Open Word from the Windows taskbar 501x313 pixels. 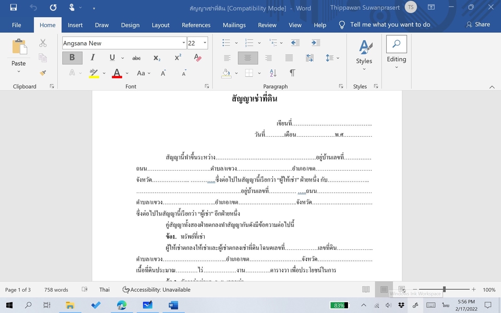[x=173, y=305]
